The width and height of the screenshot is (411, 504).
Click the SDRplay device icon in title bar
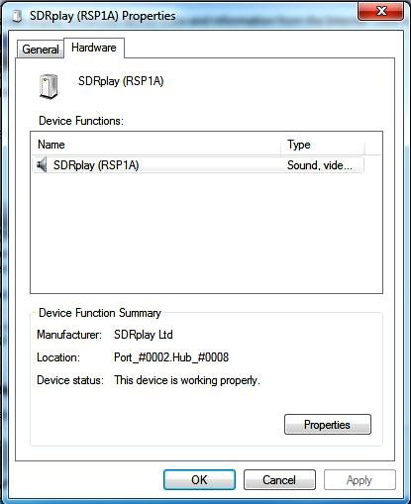pos(17,16)
